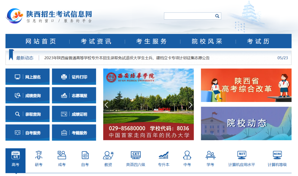Click inside the site search field
Viewport: 298px width, 176px height.
[x=189, y=16]
